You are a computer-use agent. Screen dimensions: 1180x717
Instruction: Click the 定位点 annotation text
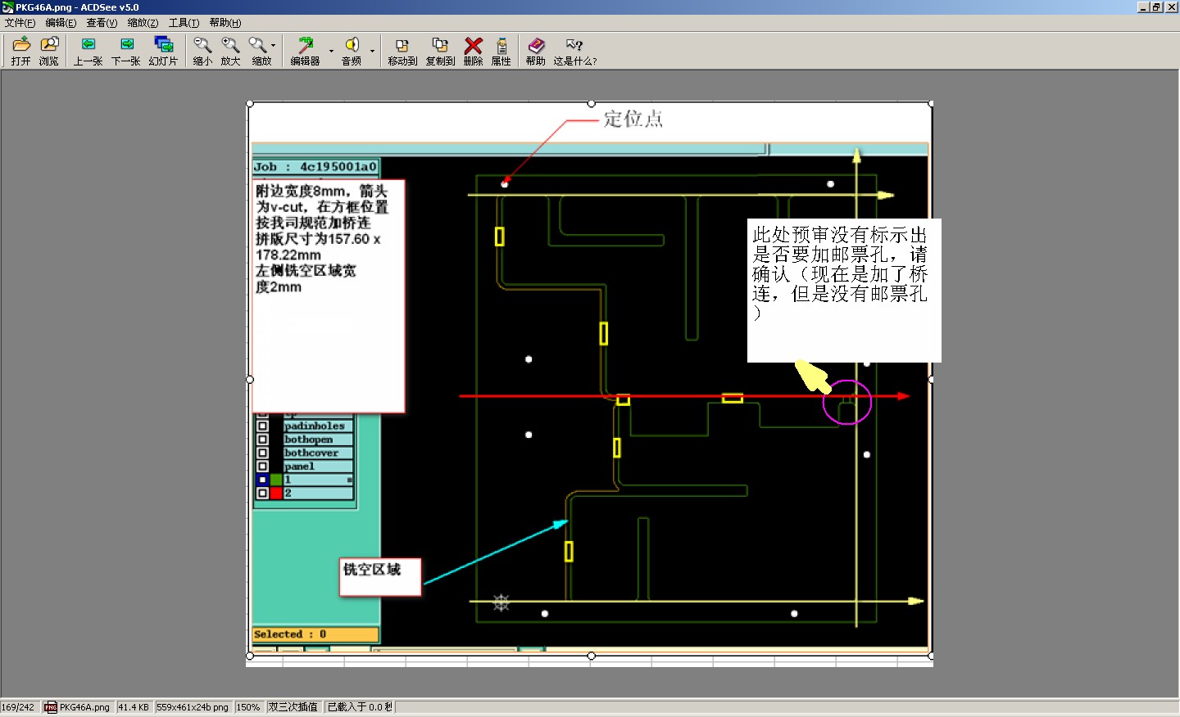[x=633, y=119]
